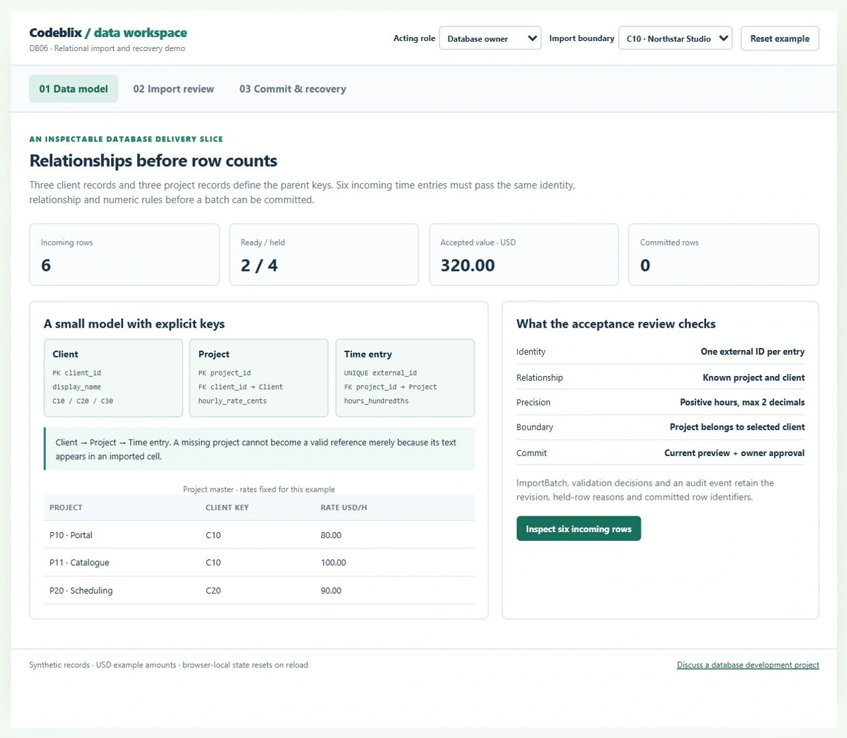This screenshot has height=738, width=847.
Task: Click the Codeblix / data workspace logo
Action: click(108, 32)
